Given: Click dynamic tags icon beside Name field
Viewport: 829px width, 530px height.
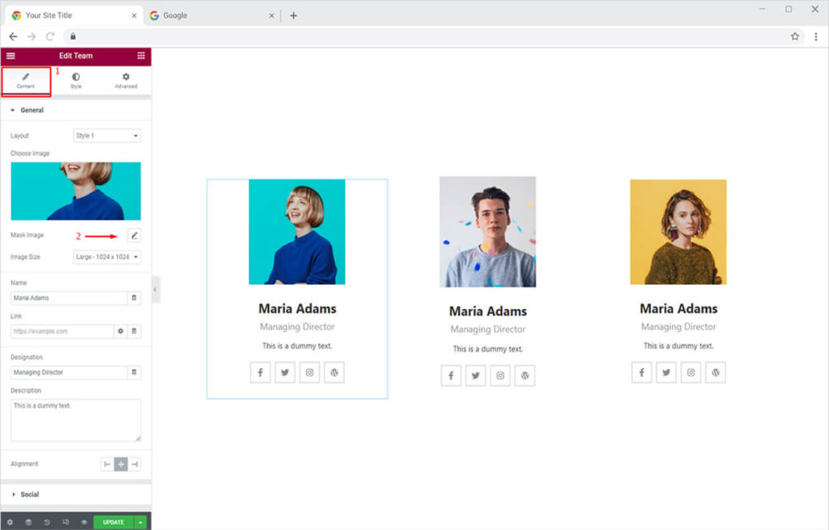Looking at the screenshot, I should 134,298.
